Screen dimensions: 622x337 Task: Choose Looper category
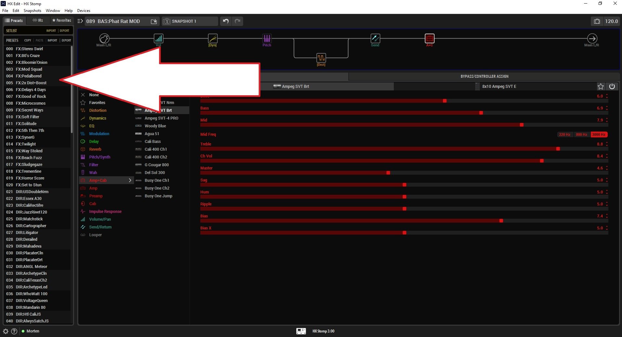pos(95,235)
